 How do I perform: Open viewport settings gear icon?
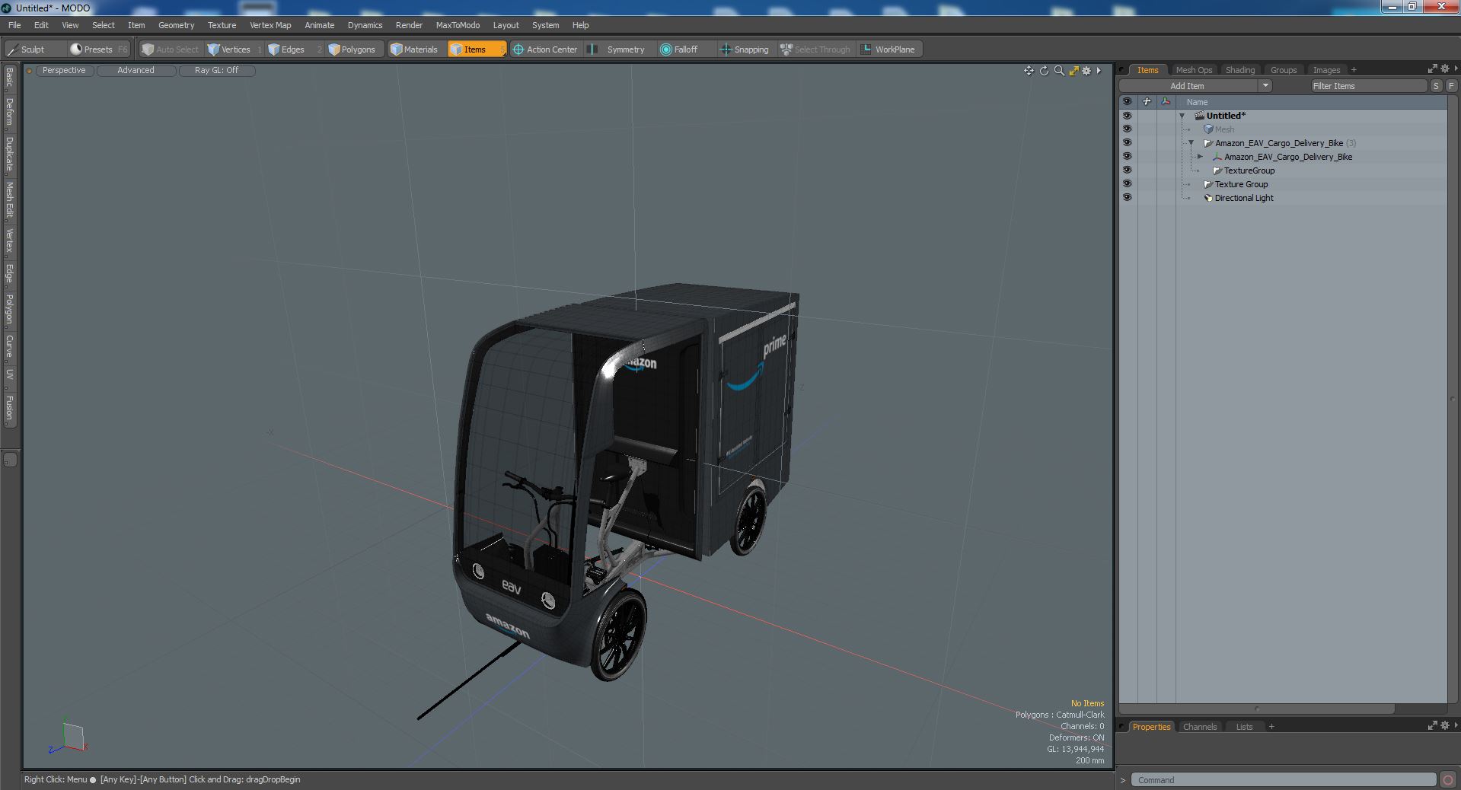tap(1087, 71)
